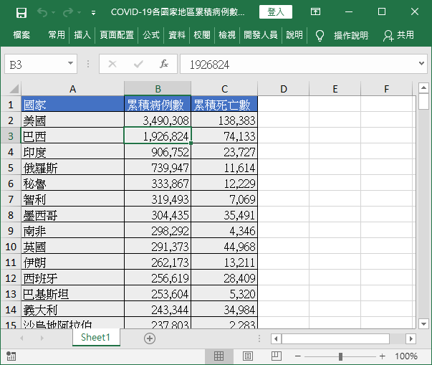Select the cell containing 74,133

click(224, 136)
